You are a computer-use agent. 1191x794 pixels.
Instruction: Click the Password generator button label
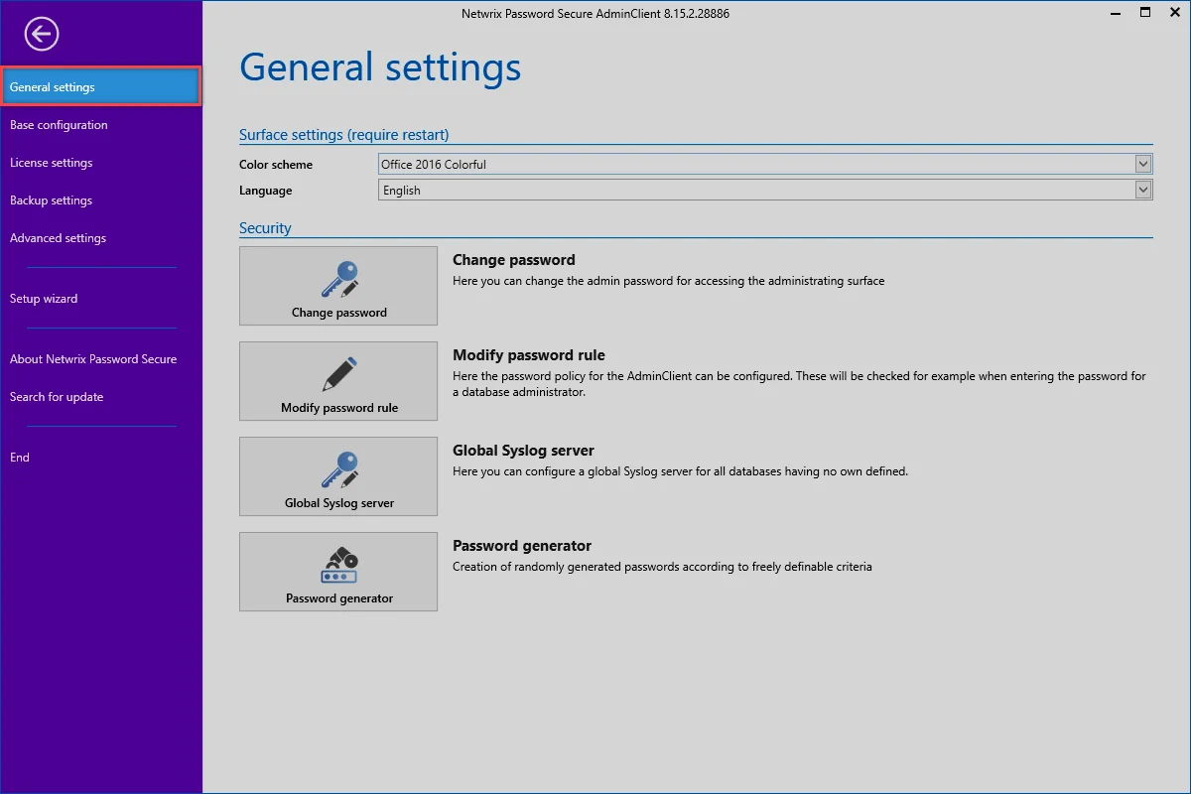pos(339,598)
